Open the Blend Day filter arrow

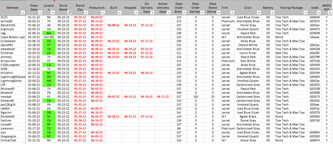pyautogui.click(x=86, y=12)
